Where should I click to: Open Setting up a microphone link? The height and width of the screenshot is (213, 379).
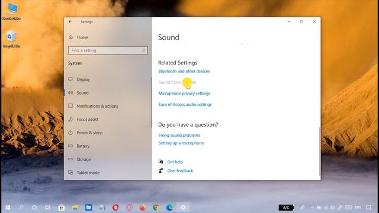(181, 143)
